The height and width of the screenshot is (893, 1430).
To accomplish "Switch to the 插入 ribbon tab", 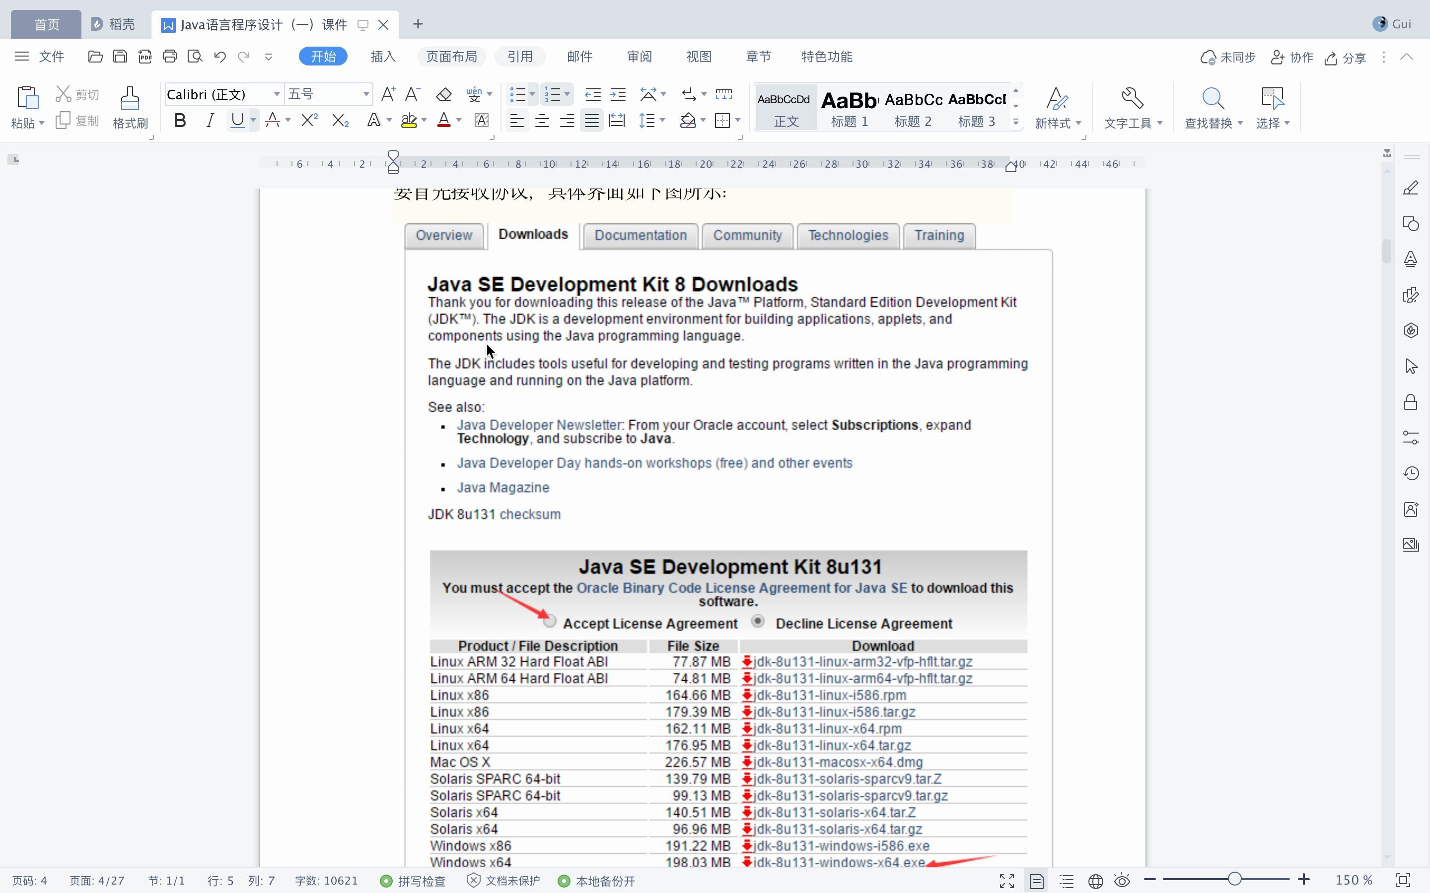I will (x=383, y=57).
